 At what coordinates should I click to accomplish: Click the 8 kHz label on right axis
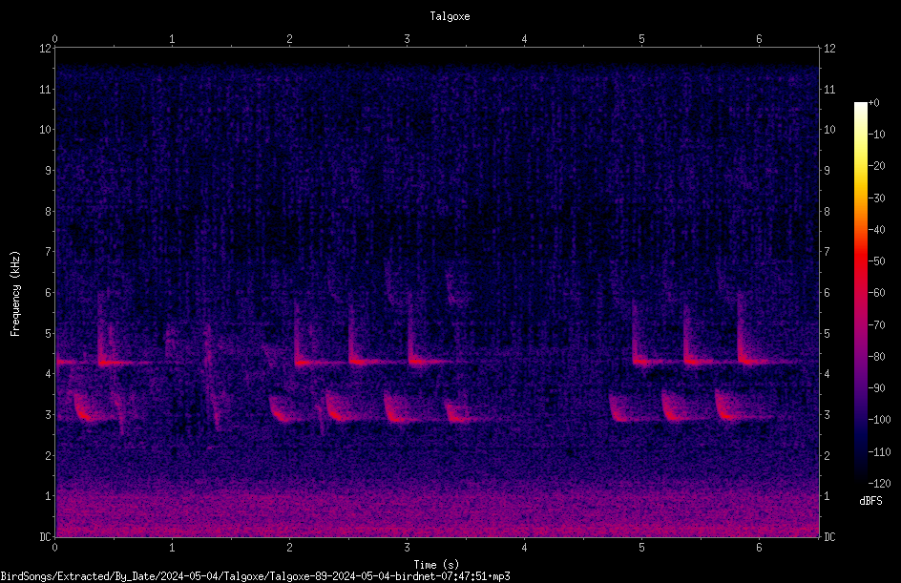click(x=827, y=212)
